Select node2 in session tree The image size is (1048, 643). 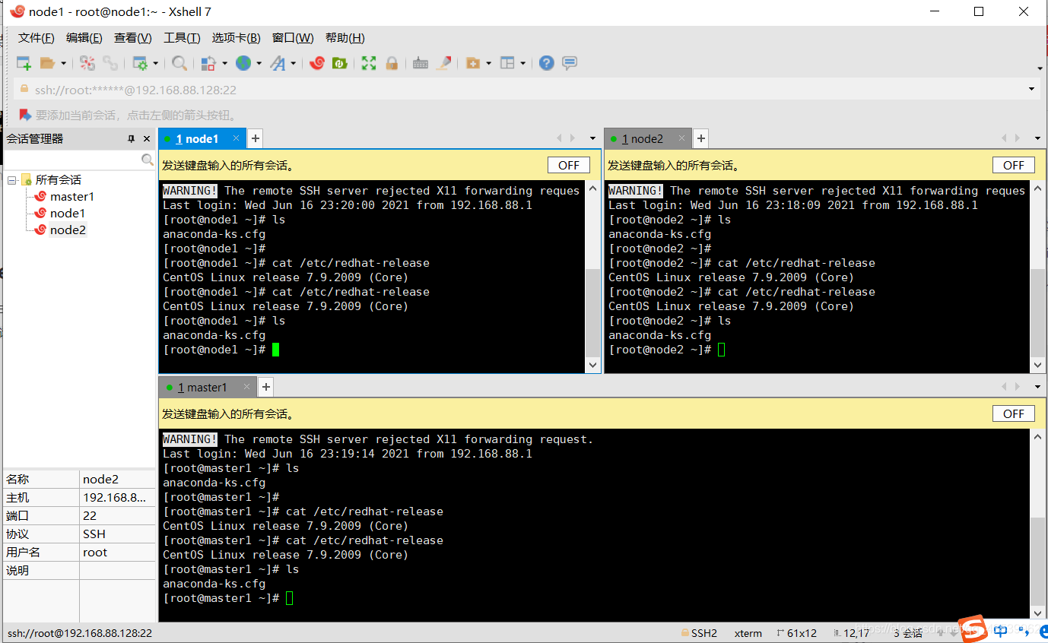pos(68,230)
